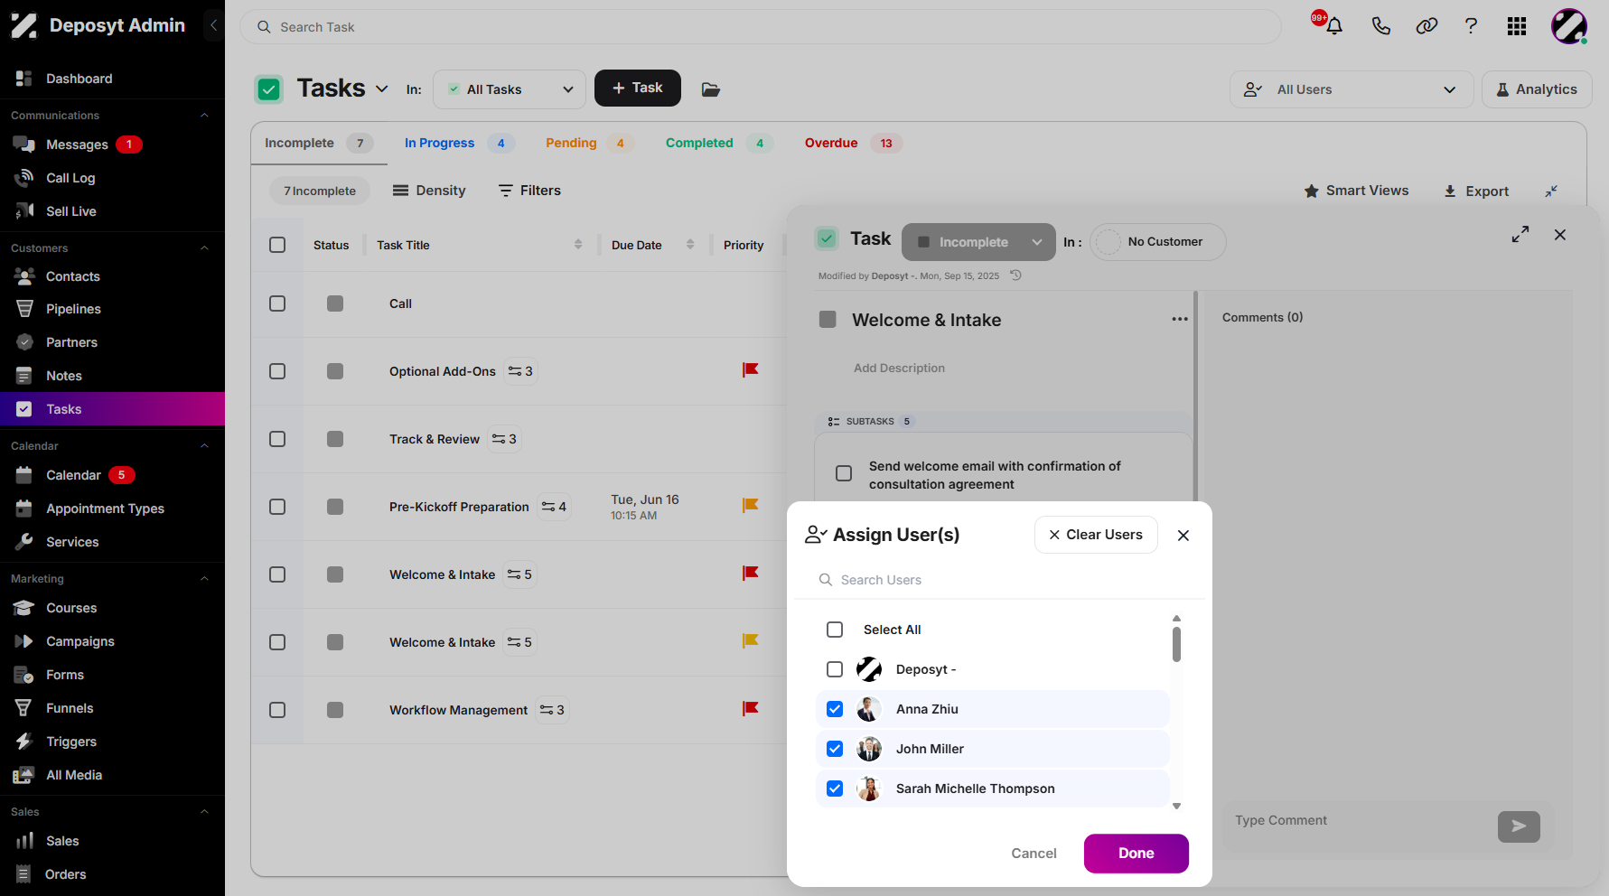Viewport: 1609px width, 896px height.
Task: Collapse the Communications sidebar section
Action: [204, 116]
